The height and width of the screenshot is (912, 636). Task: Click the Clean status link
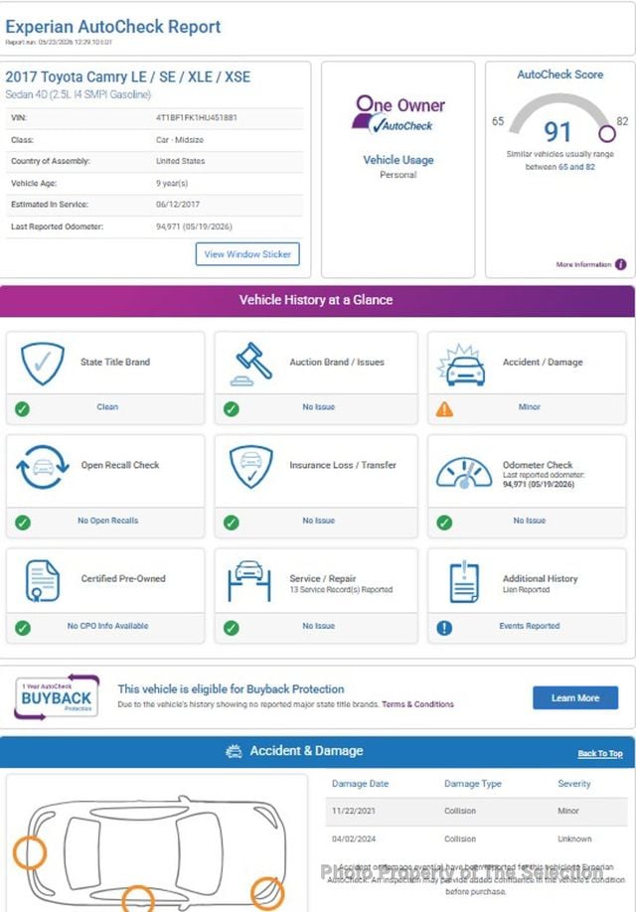point(107,407)
